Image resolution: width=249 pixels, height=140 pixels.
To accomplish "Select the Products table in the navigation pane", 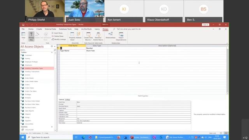I will (x=28, y=98).
